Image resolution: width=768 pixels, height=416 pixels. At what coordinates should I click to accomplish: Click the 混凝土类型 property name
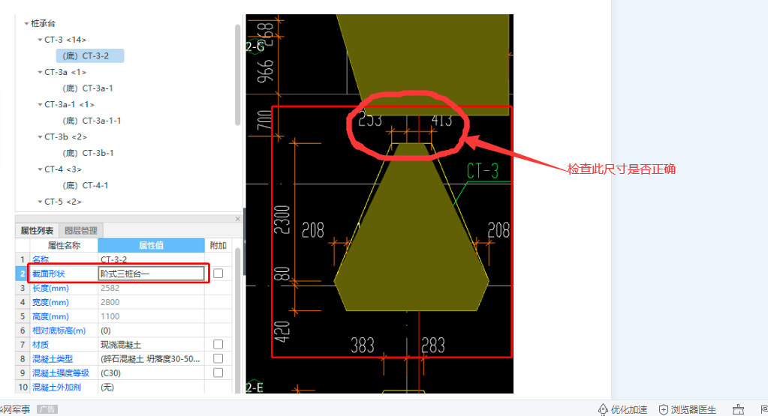click(53, 359)
